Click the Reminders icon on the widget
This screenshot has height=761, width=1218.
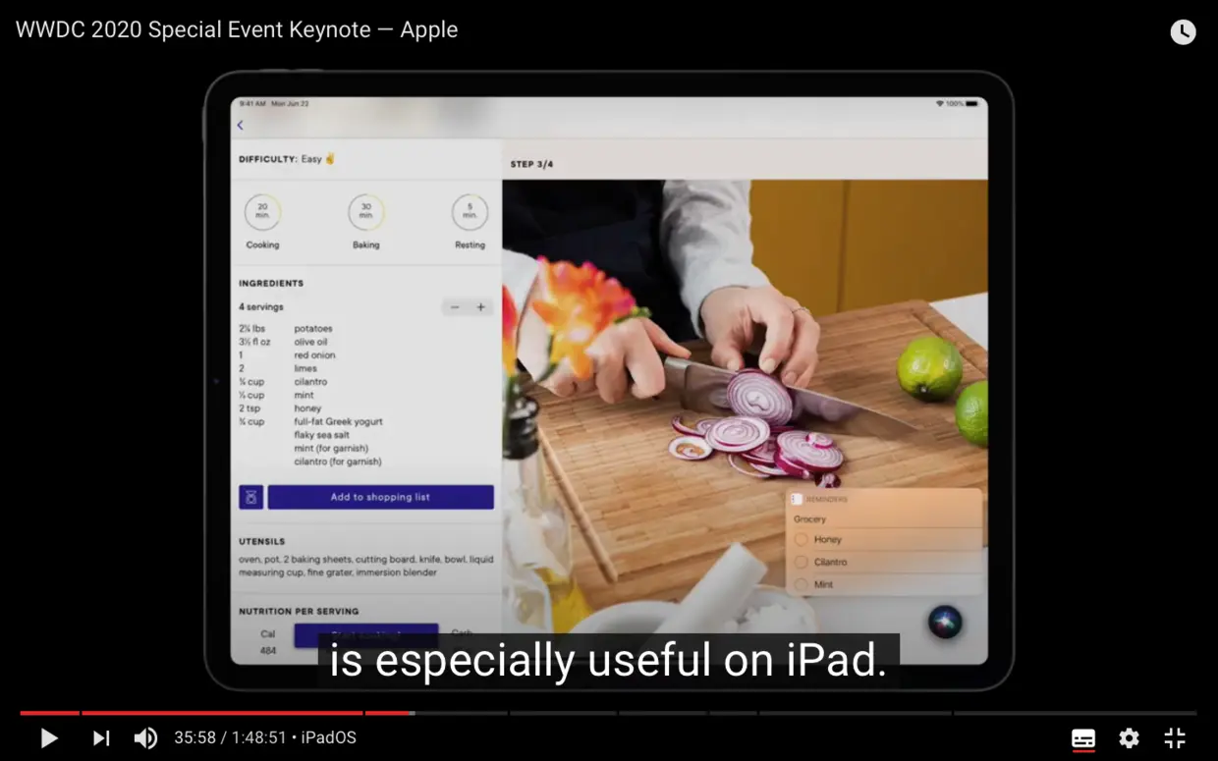click(798, 498)
